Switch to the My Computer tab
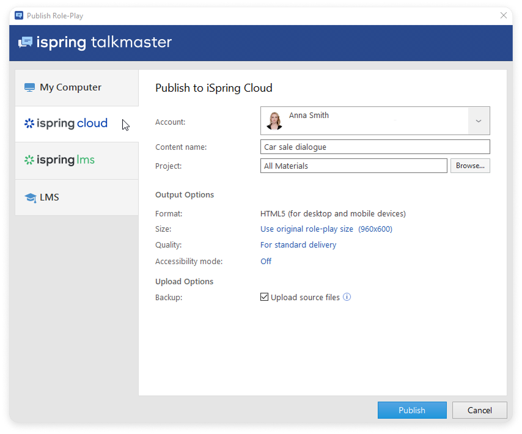Image resolution: width=522 pixels, height=434 pixels. click(77, 87)
